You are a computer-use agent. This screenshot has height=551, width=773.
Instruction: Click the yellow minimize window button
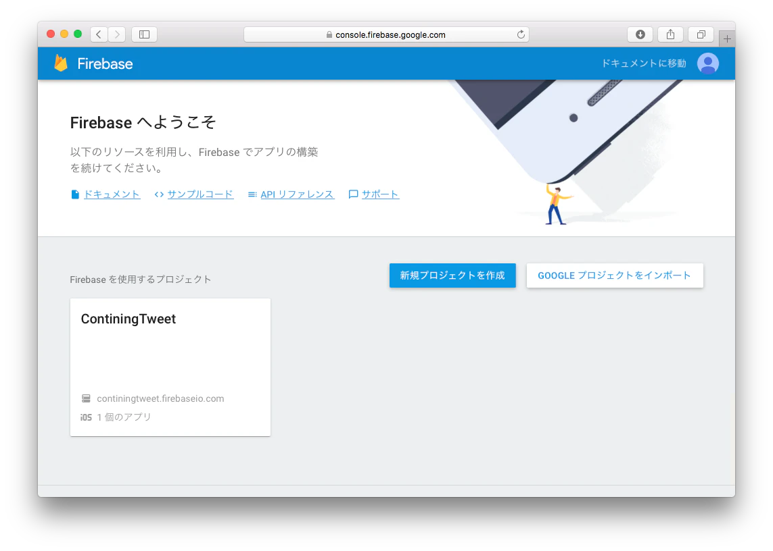pos(64,34)
